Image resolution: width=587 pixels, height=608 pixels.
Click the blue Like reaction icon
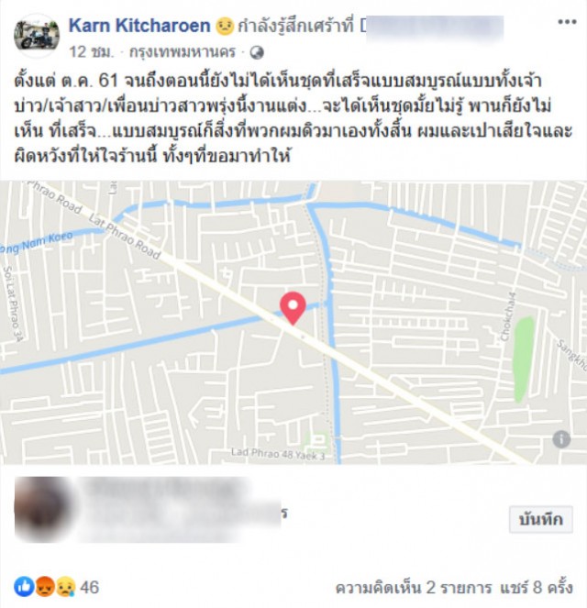(x=25, y=587)
